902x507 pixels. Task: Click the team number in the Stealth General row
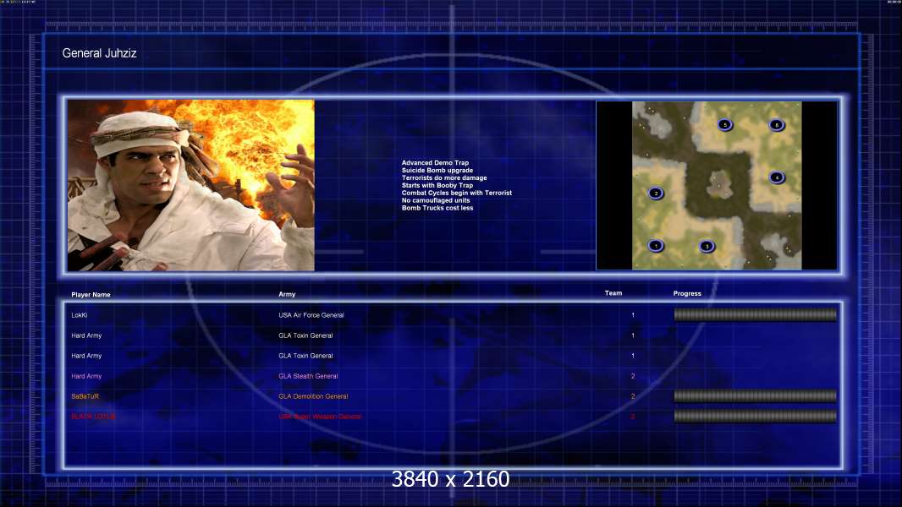coord(633,376)
